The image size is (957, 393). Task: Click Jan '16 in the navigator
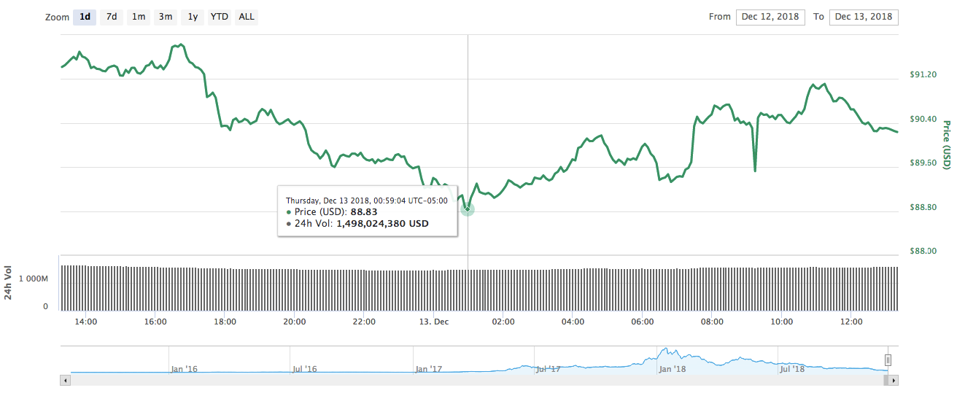point(184,369)
